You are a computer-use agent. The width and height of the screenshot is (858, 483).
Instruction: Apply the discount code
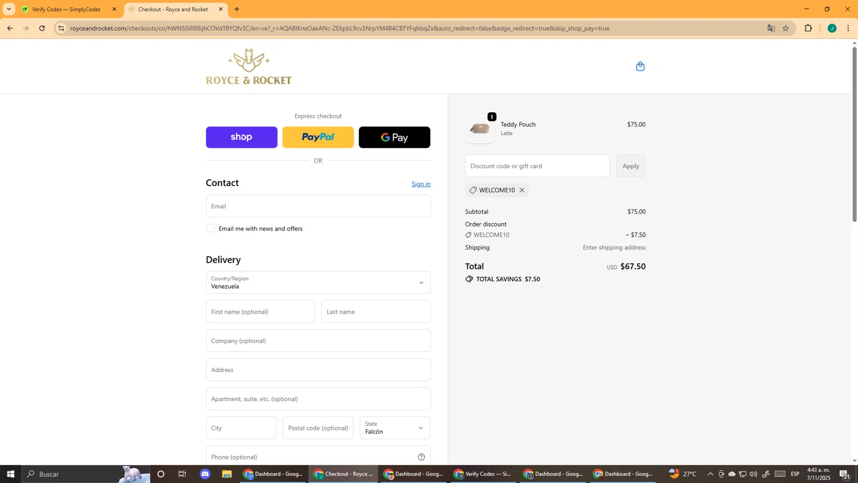pos(630,166)
